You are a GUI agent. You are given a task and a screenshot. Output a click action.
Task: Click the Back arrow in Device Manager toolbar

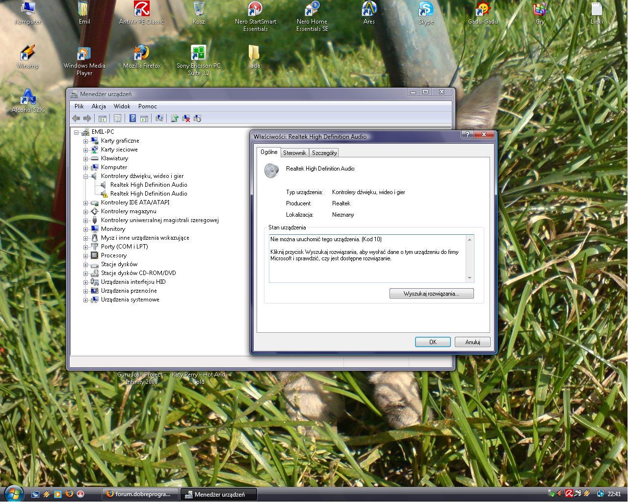[76, 118]
